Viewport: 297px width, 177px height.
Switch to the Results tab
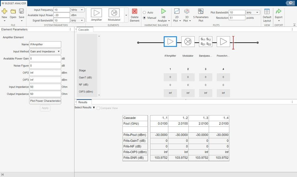[82, 102]
